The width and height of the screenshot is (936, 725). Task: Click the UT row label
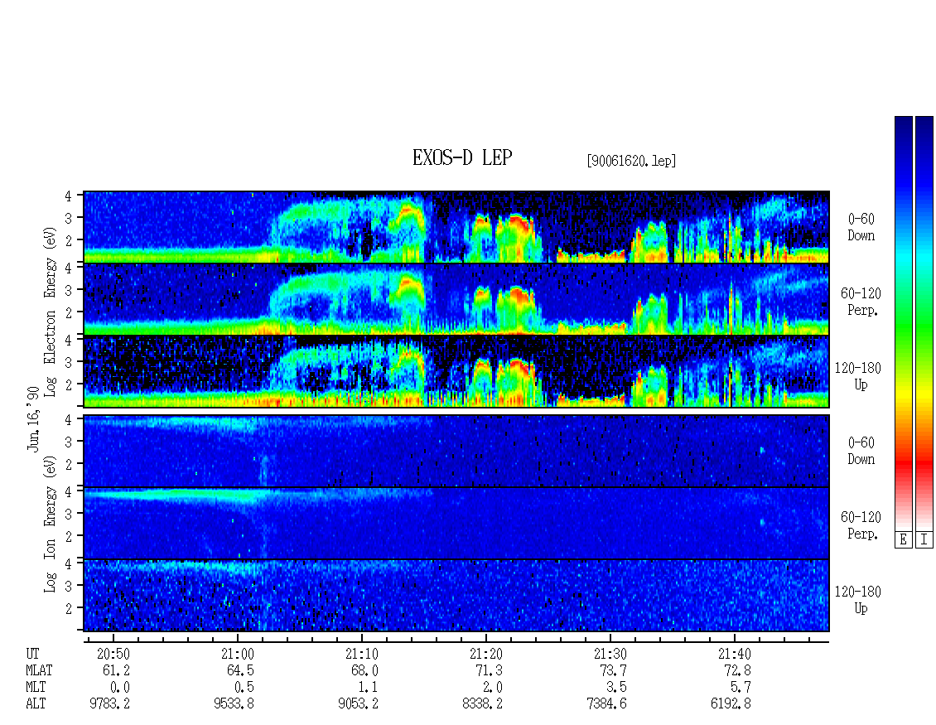coord(32,654)
